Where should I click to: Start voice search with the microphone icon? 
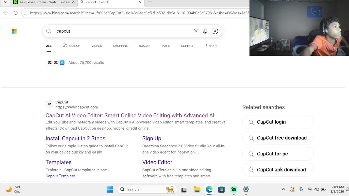click(x=205, y=31)
